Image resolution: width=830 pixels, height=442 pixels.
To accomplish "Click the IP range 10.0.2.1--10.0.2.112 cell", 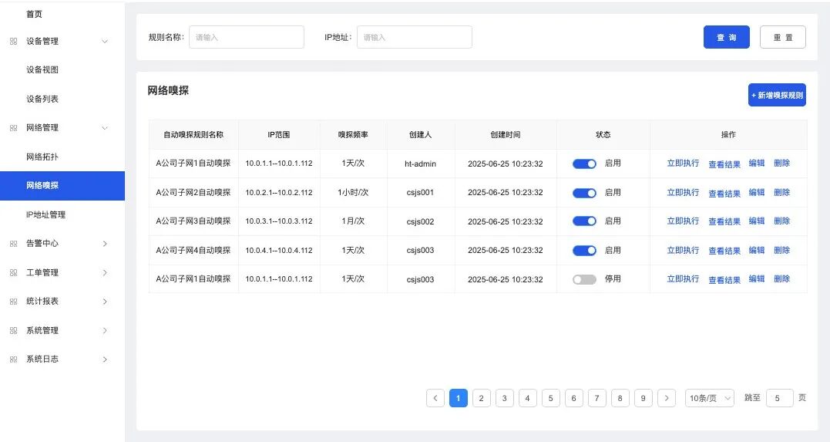I will click(279, 192).
